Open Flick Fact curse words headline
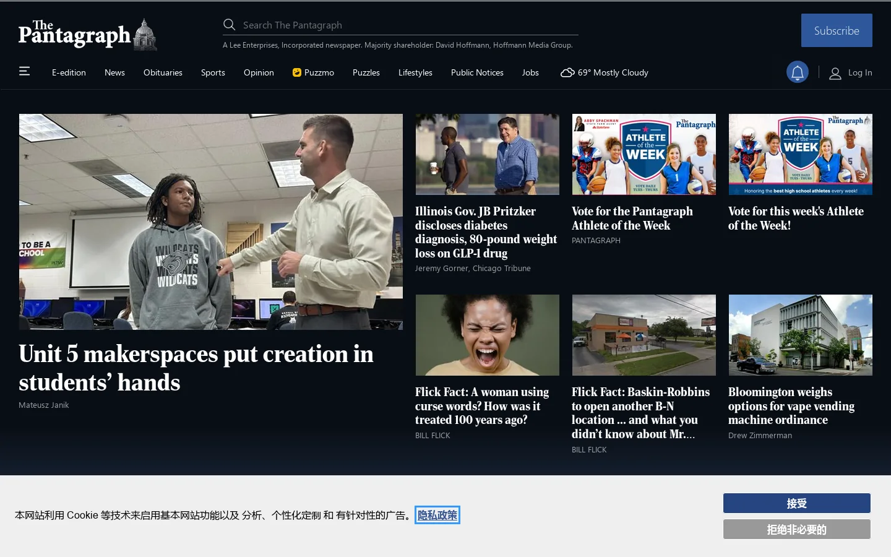 click(x=482, y=406)
